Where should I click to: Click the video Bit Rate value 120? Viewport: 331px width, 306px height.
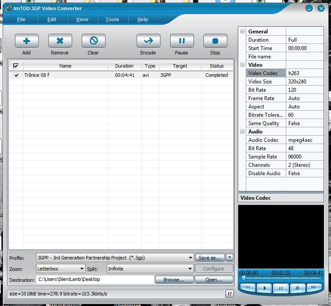coord(305,90)
